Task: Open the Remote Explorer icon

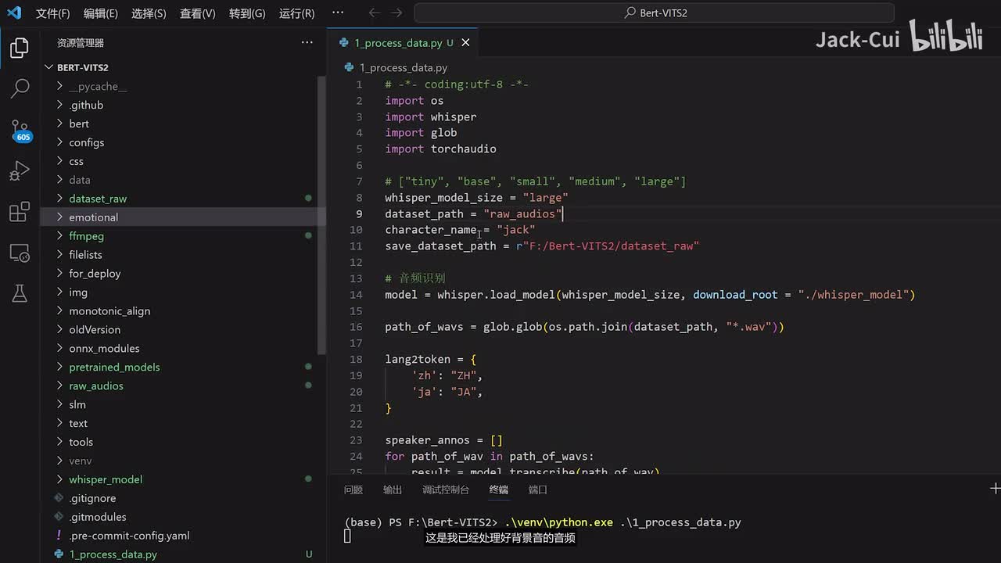Action: point(20,253)
